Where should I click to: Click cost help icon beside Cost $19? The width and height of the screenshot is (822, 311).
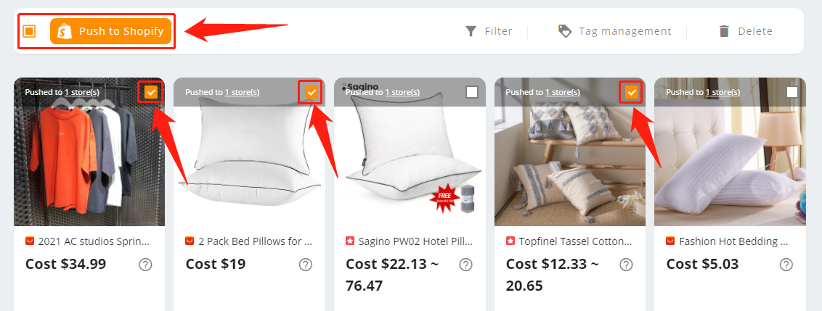click(305, 265)
